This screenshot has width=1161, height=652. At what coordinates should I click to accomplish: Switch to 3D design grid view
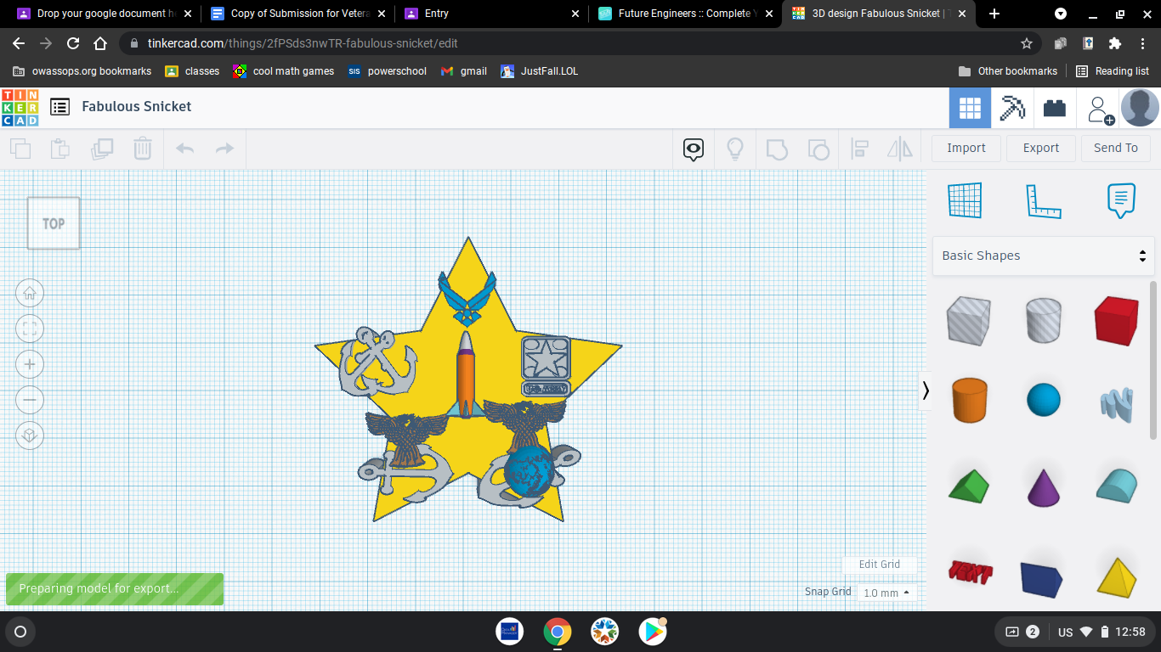click(970, 108)
